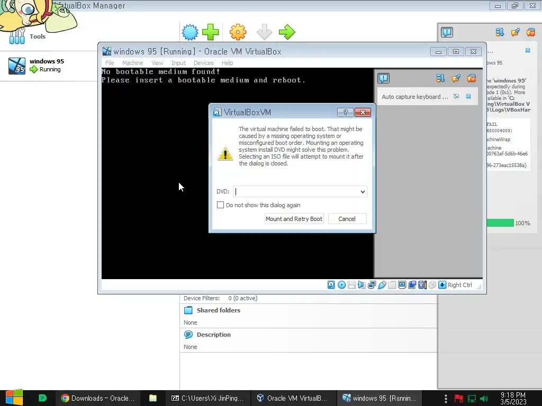Click Cancel in the VirtualBoxVM dialog
The height and width of the screenshot is (406, 542).
click(347, 219)
